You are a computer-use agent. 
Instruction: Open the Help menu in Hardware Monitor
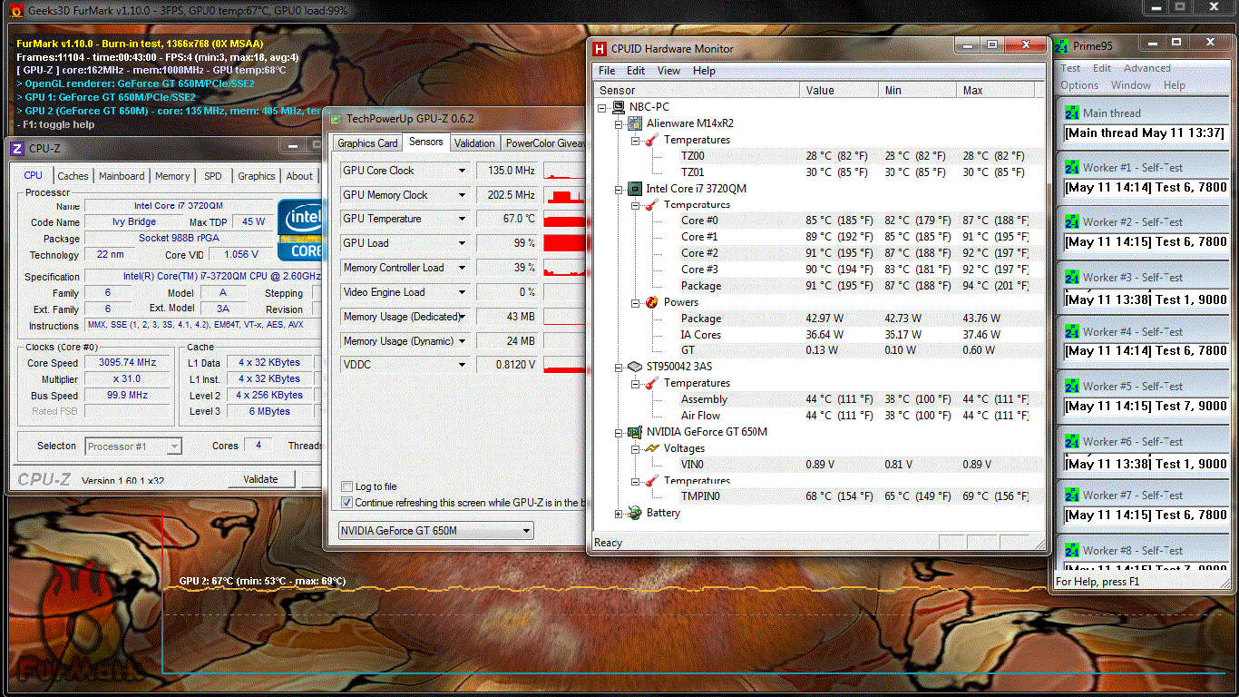[x=704, y=71]
